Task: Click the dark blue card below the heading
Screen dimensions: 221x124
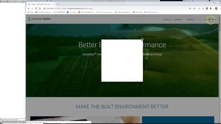Action: pyautogui.click(x=178, y=120)
